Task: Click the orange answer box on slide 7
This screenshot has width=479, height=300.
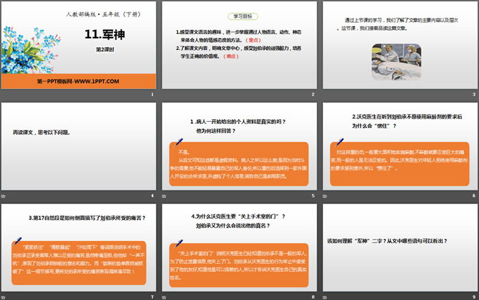Action: [79, 263]
